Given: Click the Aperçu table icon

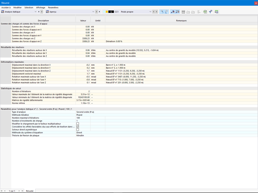Looking at the screenshot, I should (x=47, y=12).
